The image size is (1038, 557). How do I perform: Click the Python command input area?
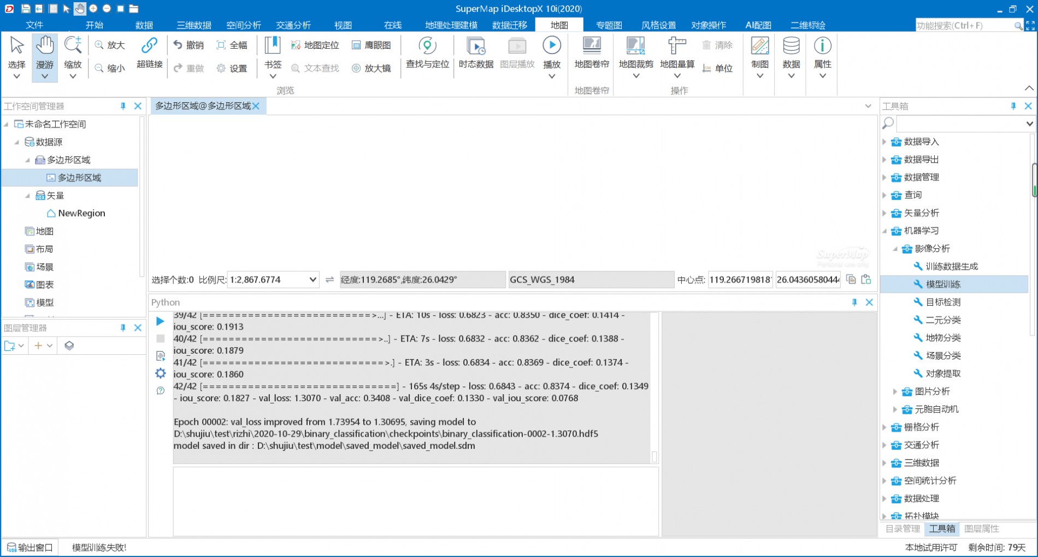click(415, 501)
